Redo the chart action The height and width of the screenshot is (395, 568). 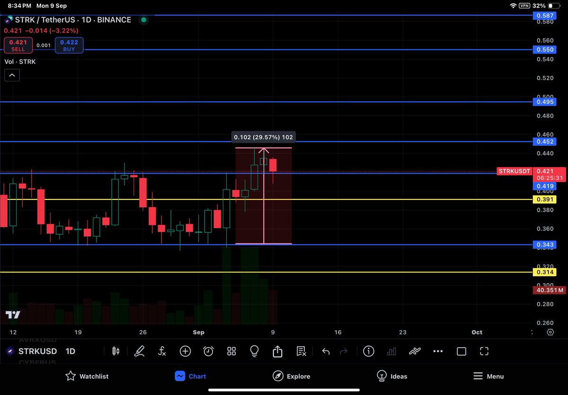point(344,351)
